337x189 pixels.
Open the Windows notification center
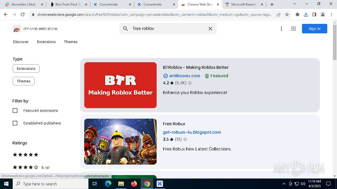tap(328, 184)
